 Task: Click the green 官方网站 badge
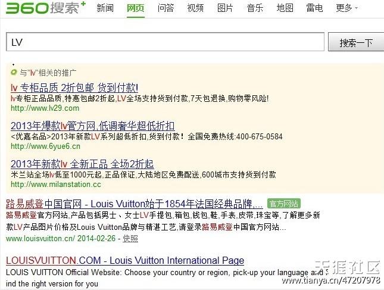(284, 204)
